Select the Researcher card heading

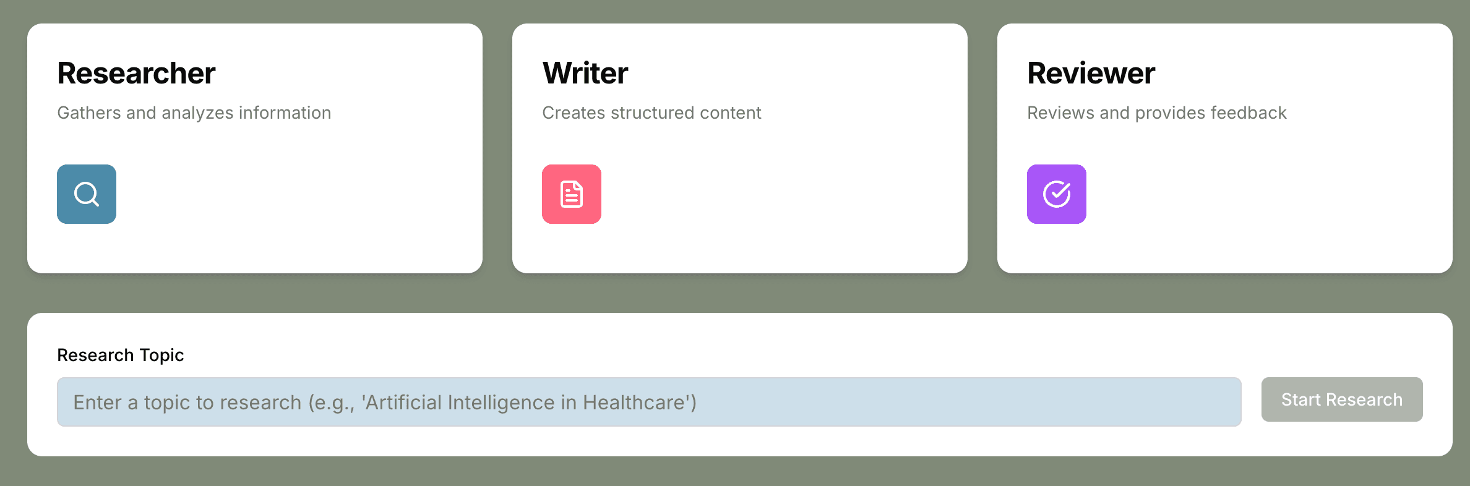click(136, 74)
